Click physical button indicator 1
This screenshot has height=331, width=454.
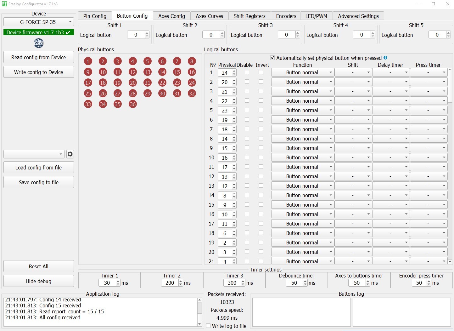coord(88,61)
